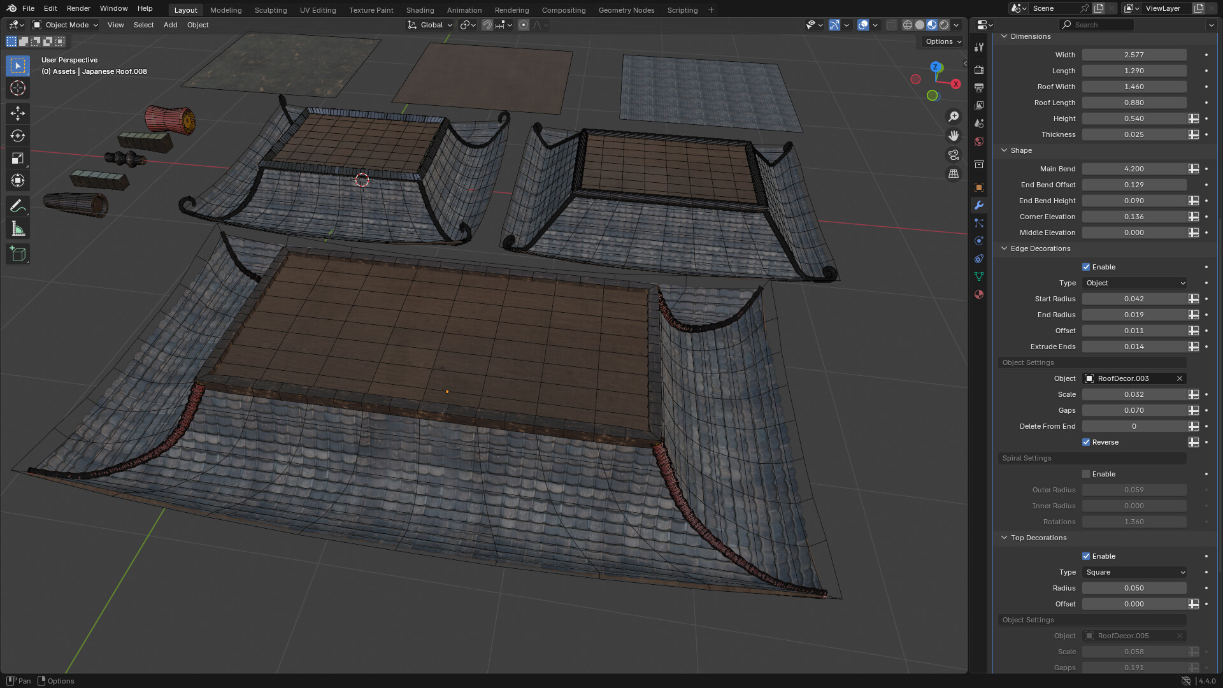Open the Annotate tool
The width and height of the screenshot is (1223, 688).
tap(17, 206)
